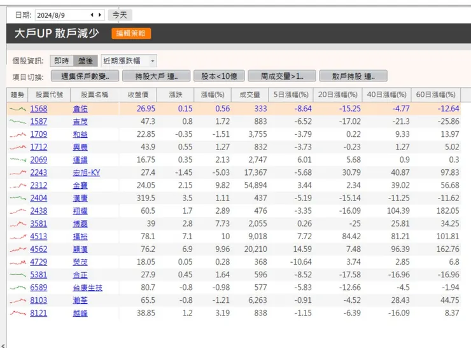Screen dimensions: 471x348
Task: Click volume cell 17,367
Action: pos(256,172)
